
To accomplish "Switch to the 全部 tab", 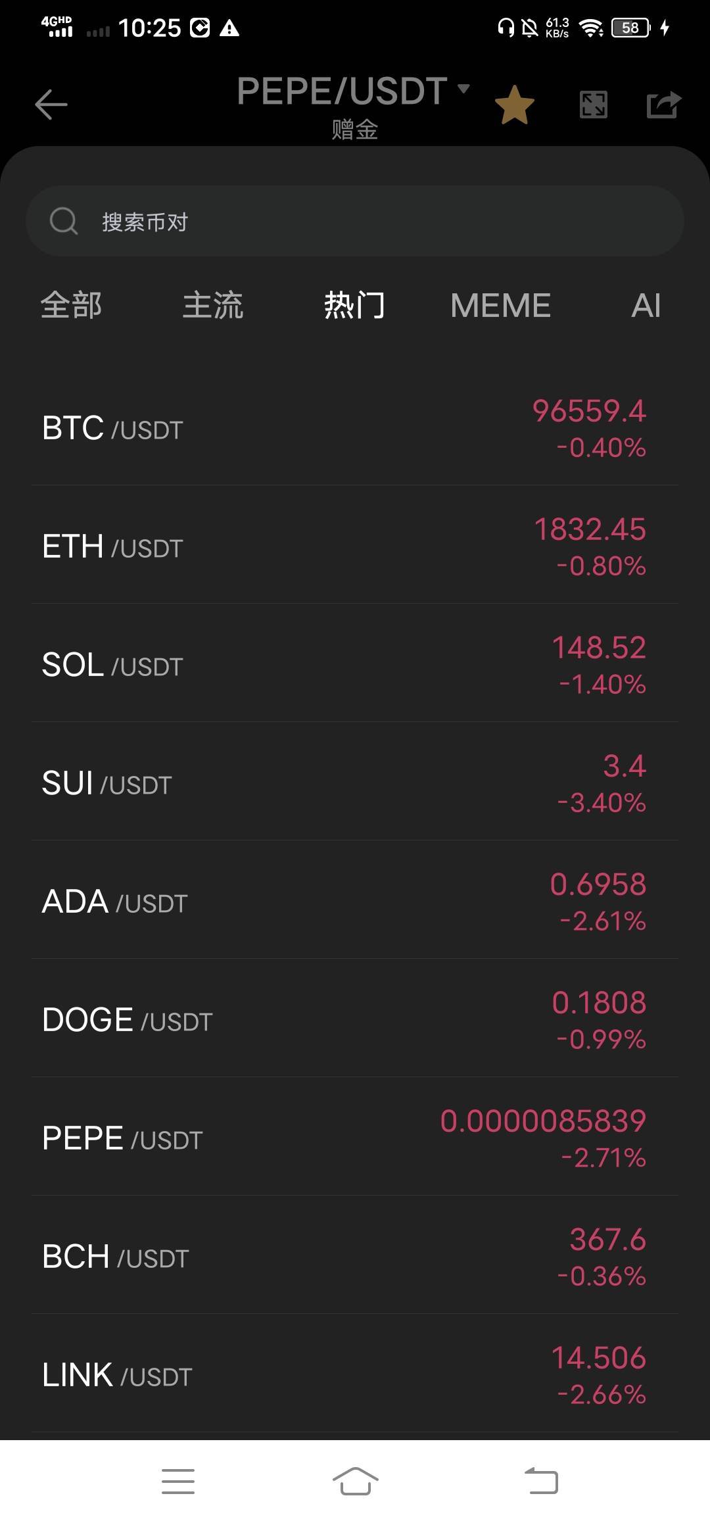I will pos(71,305).
